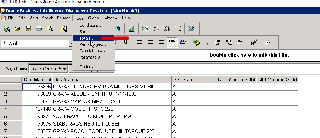Choose Totals... in the Tools menu
The height and width of the screenshot is (138, 320).
tap(94, 38)
